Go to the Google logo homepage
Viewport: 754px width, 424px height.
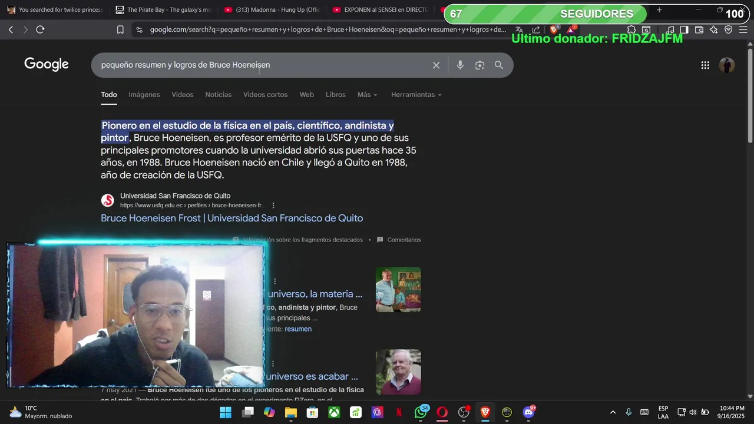(47, 64)
